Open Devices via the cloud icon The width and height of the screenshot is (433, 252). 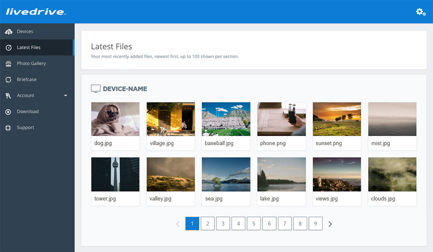point(9,31)
